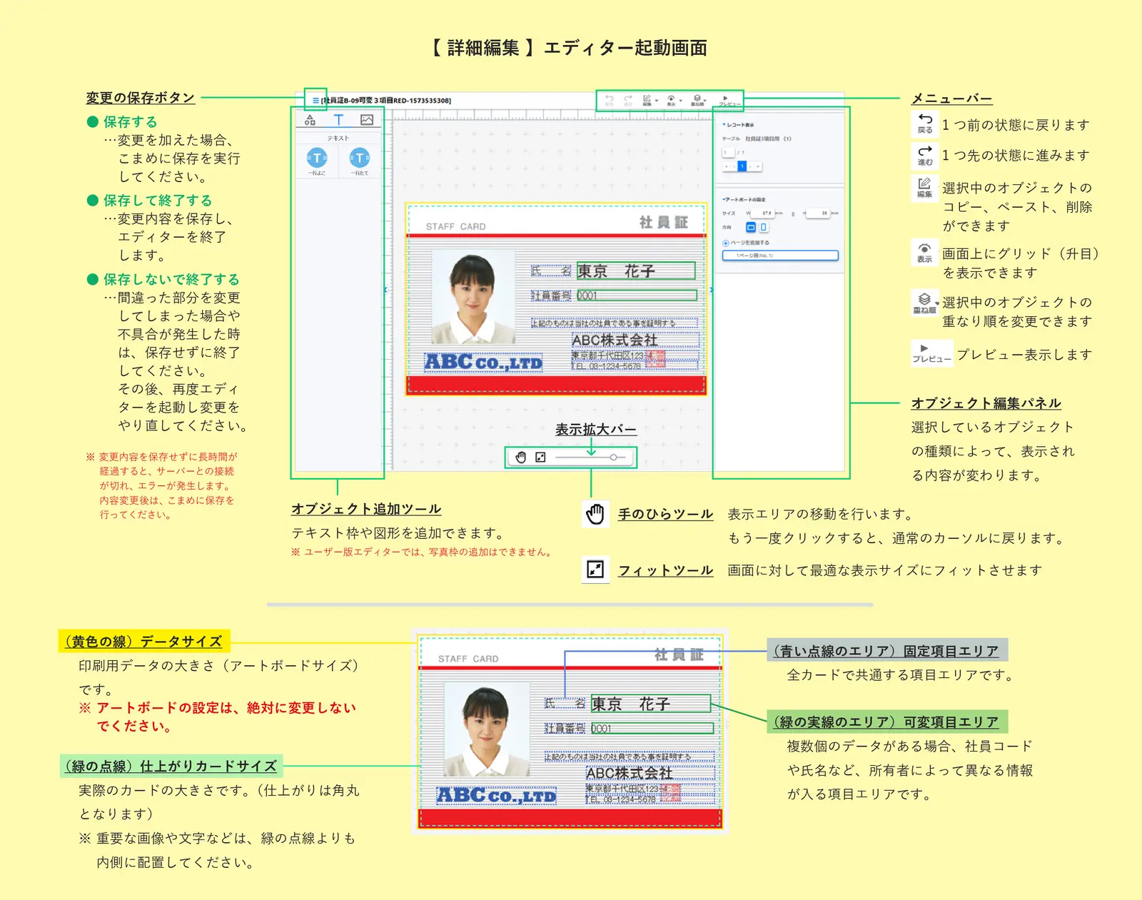The width and height of the screenshot is (1142, 900).
Task: Select the 東京 花子 name field on the canvas
Action: click(635, 270)
